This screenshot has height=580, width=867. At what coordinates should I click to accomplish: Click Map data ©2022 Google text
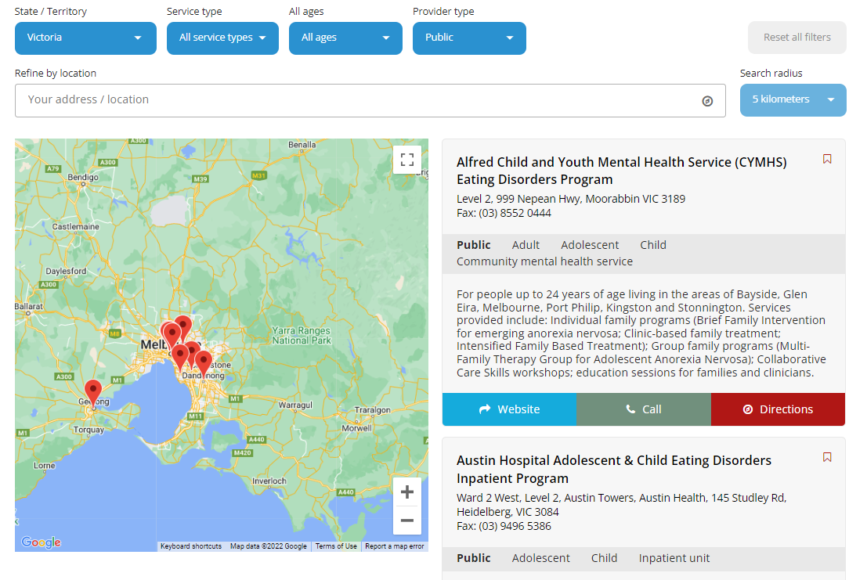pos(268,546)
